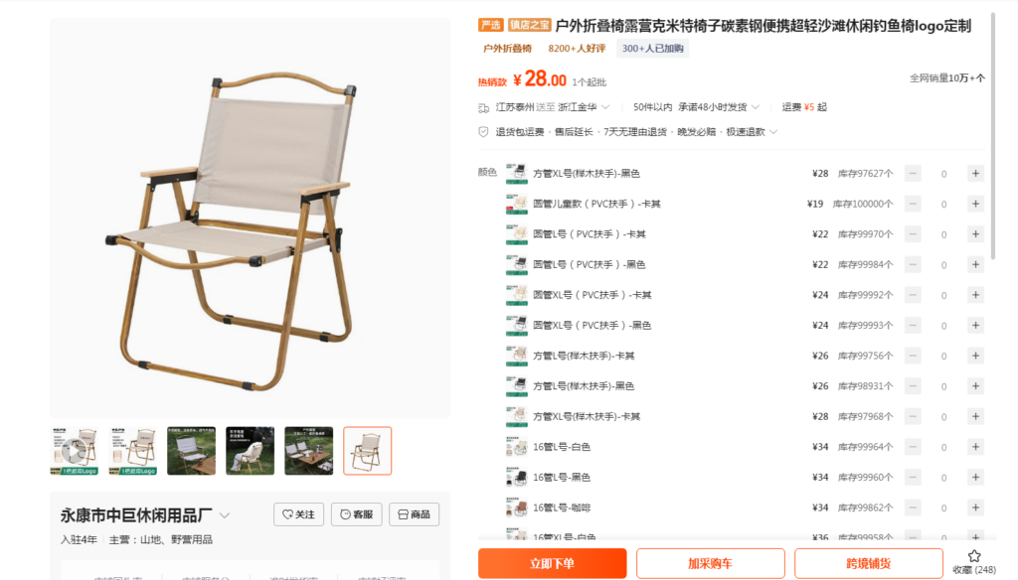The height and width of the screenshot is (580, 1018).
Task: Open the 8200+人好评 reviews link
Action: pos(577,49)
